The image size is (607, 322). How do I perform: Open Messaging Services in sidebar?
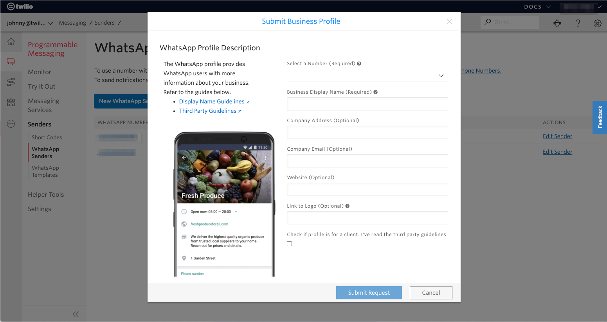43,105
